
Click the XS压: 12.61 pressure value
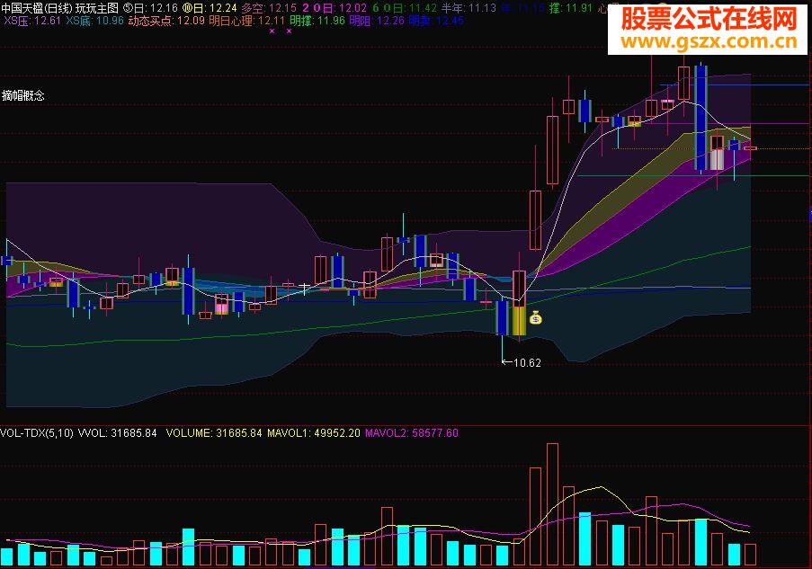point(32,21)
